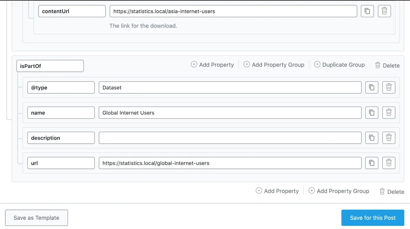
Task: Click Save as Template button
Action: click(36, 218)
